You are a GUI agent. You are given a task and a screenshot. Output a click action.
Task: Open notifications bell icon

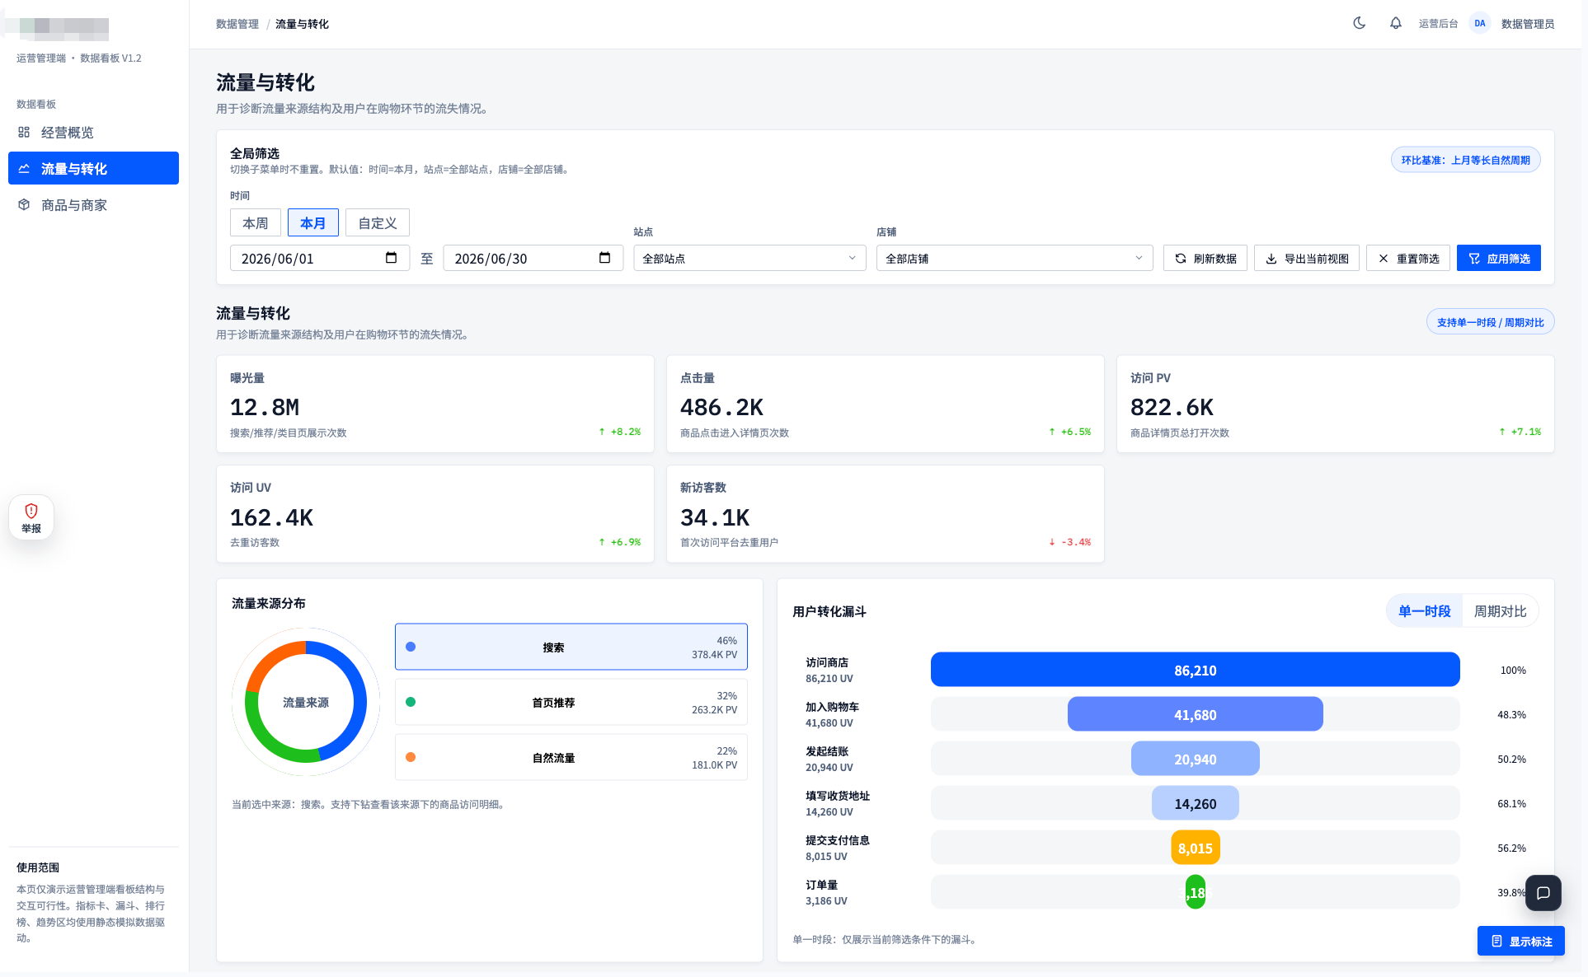[1396, 23]
